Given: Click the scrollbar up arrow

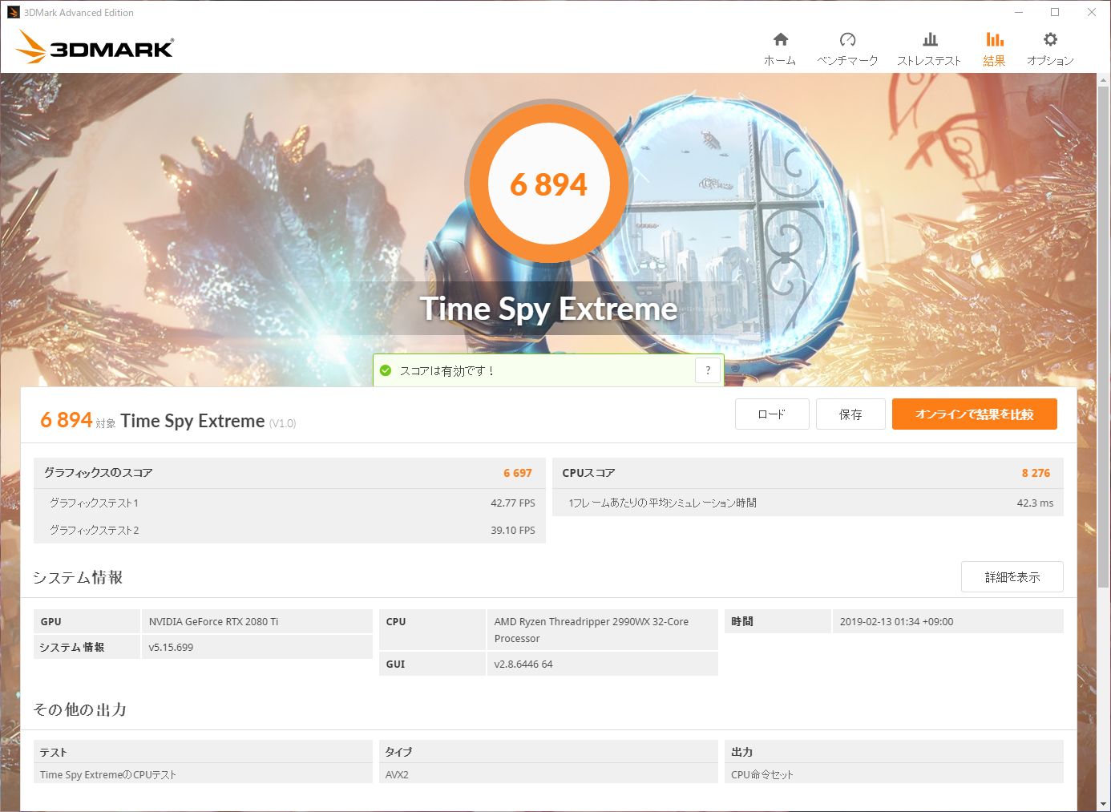Looking at the screenshot, I should [1103, 81].
